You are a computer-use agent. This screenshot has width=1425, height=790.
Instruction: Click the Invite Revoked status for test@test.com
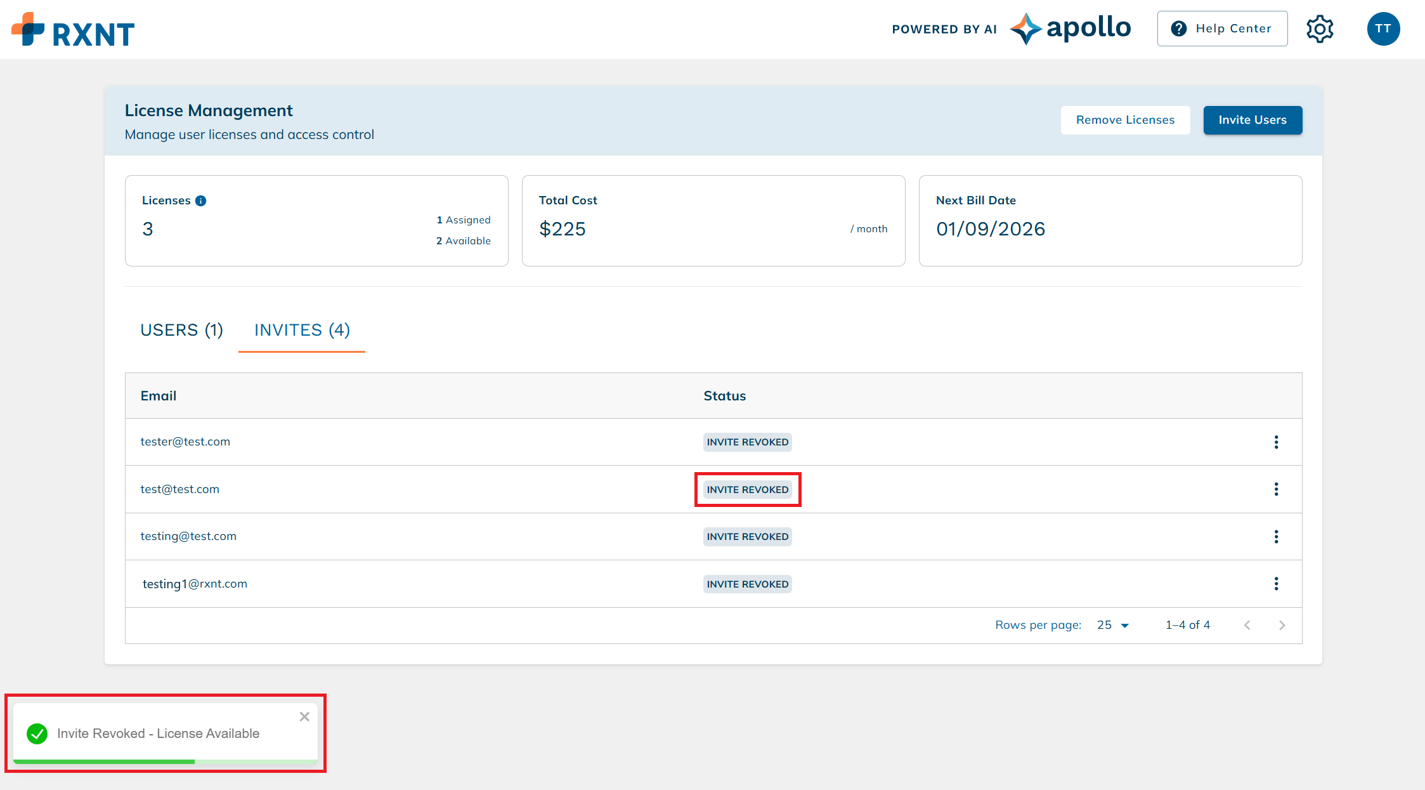(x=747, y=490)
